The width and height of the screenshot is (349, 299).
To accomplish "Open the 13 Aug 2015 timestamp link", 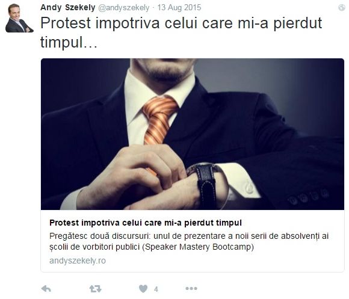I will tap(179, 8).
